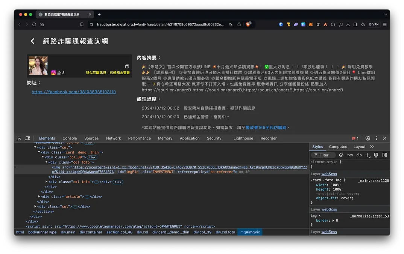Open the VPN button in the toolbar
404x254 pixels.
pyautogui.click(x=374, y=24)
